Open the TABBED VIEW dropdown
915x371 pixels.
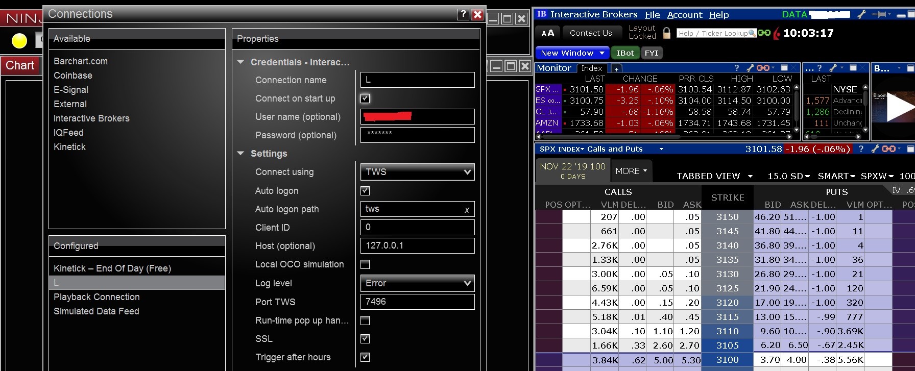(715, 176)
